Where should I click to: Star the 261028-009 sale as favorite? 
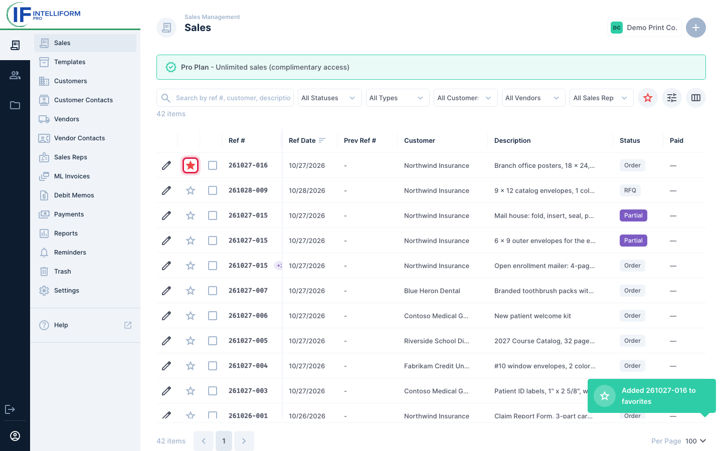coord(191,190)
